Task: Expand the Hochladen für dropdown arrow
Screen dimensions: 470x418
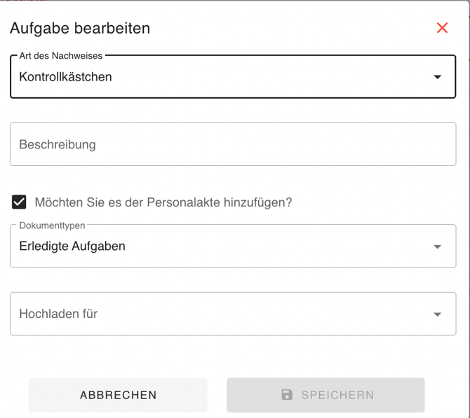Action: pyautogui.click(x=437, y=314)
